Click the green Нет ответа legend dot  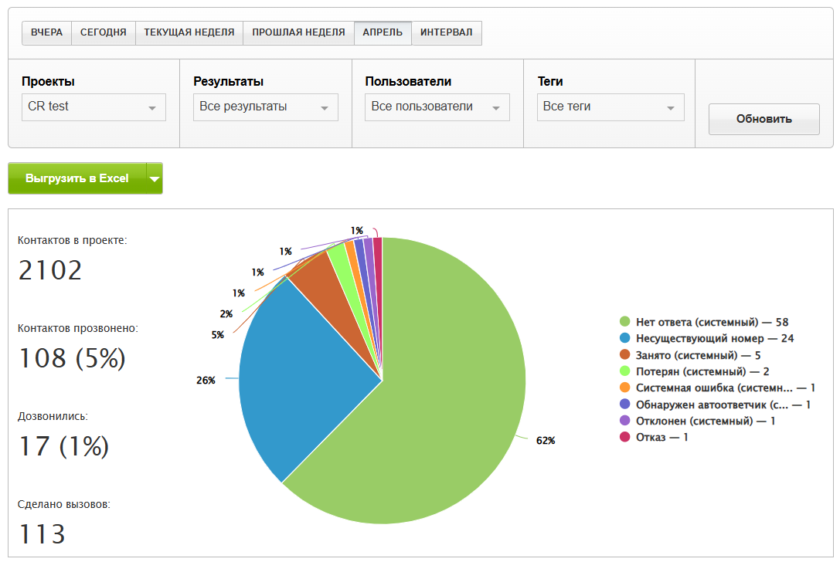coord(625,322)
